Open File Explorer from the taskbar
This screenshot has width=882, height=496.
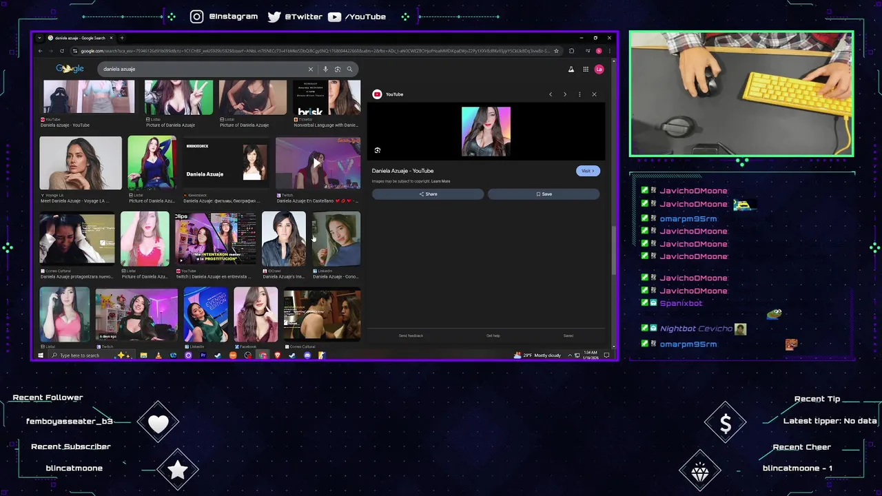click(143, 355)
